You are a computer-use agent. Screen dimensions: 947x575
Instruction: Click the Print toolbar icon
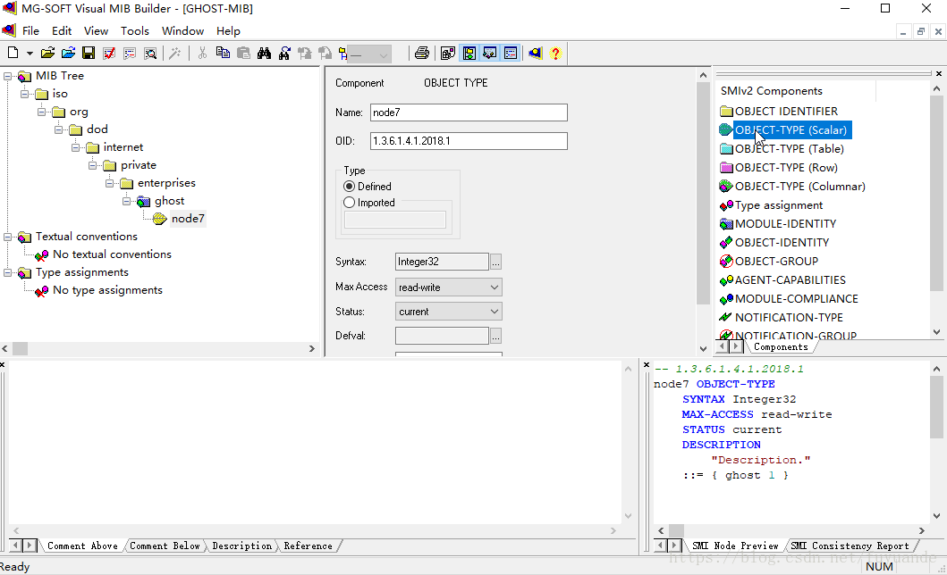422,53
